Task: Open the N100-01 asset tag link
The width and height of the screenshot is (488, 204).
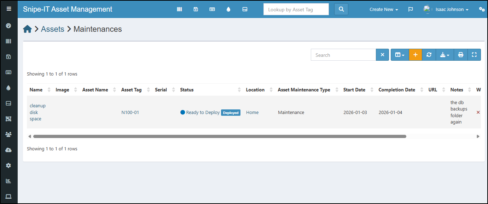Action: tap(130, 113)
